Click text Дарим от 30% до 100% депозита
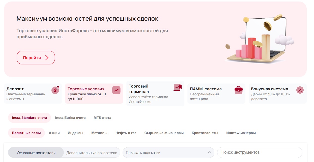 point(271,97)
